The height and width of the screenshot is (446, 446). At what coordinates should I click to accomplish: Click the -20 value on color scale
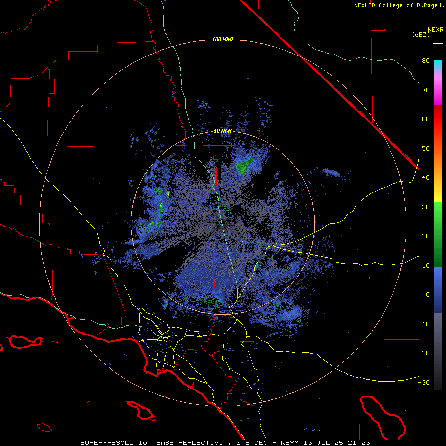pyautogui.click(x=424, y=353)
